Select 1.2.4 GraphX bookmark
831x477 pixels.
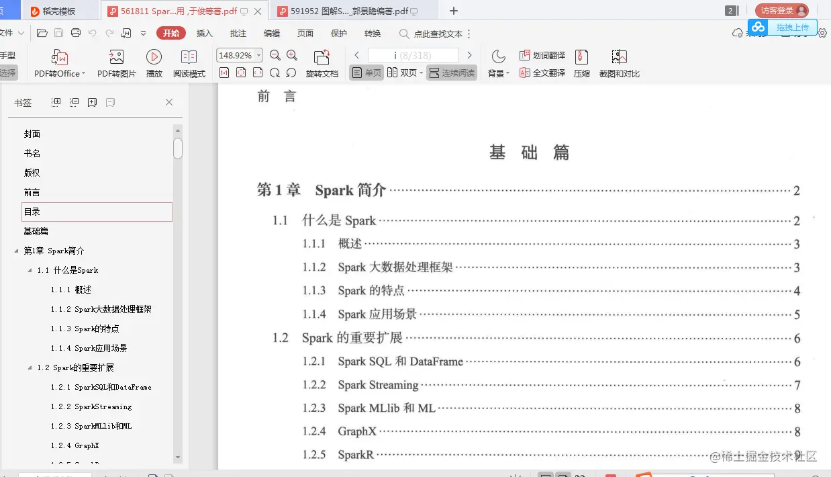75,445
